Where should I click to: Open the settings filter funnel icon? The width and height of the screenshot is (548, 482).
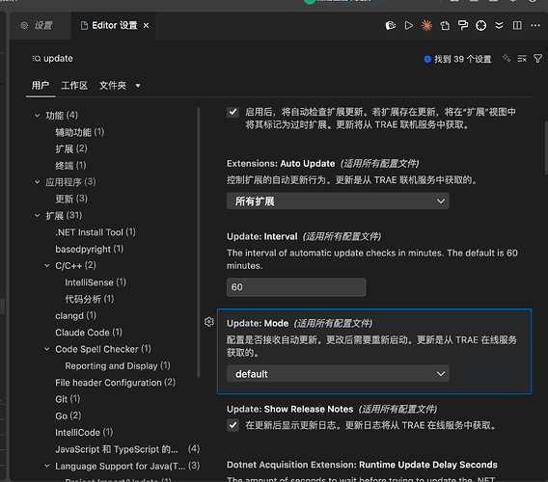[537, 59]
